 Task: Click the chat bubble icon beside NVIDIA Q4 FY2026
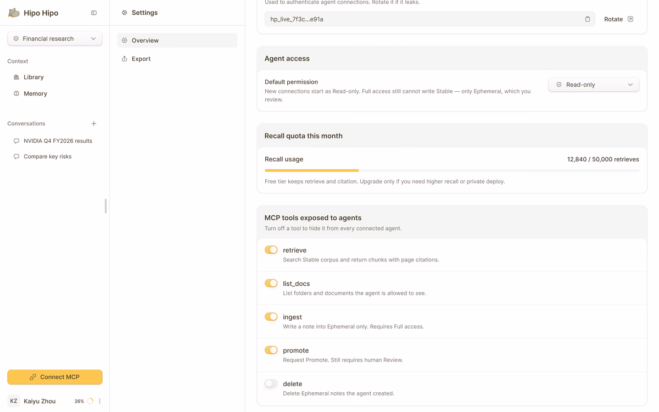pyautogui.click(x=16, y=141)
